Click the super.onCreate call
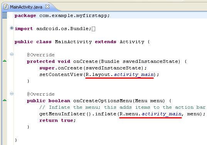 tap(93, 68)
